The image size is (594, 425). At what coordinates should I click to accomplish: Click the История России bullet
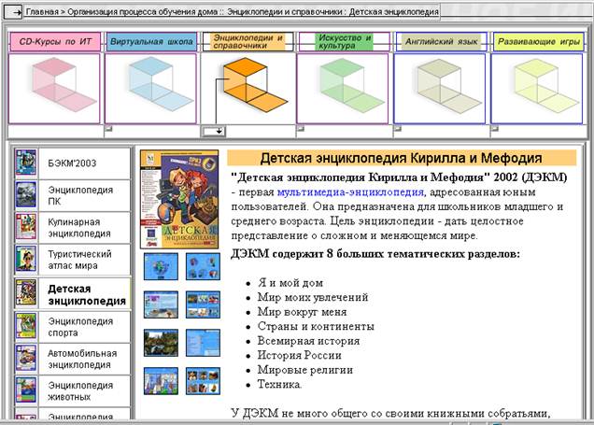(300, 355)
